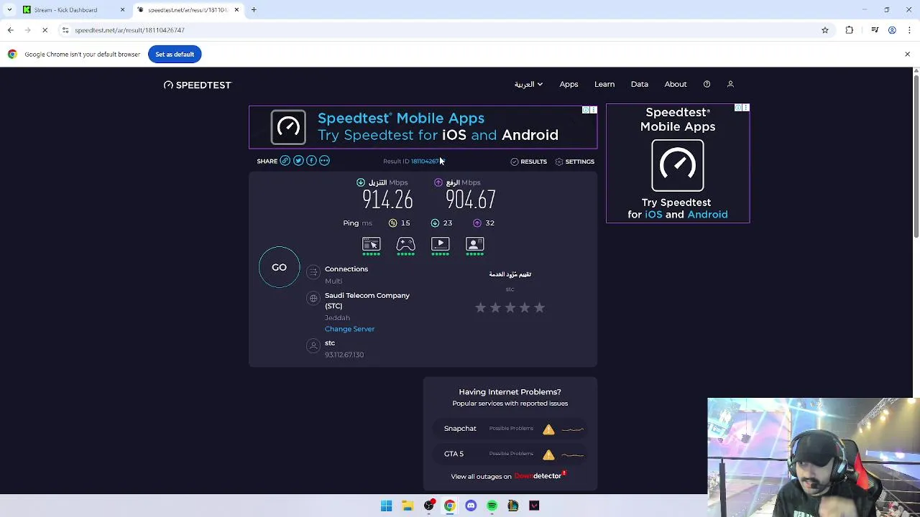Click the server globe icon

click(313, 298)
